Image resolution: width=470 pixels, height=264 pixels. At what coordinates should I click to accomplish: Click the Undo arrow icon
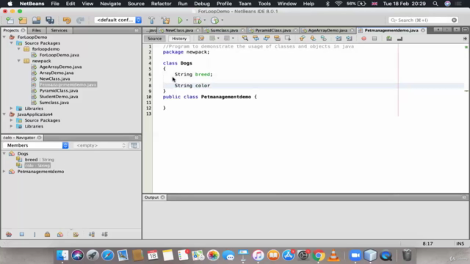tap(67, 21)
